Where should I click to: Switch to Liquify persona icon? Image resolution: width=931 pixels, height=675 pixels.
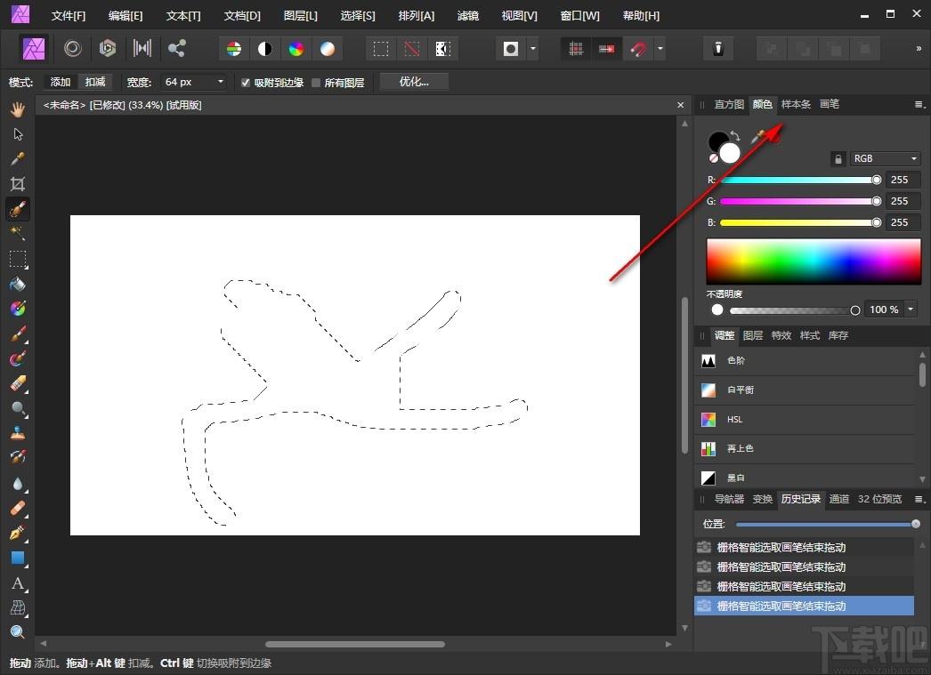pos(72,48)
